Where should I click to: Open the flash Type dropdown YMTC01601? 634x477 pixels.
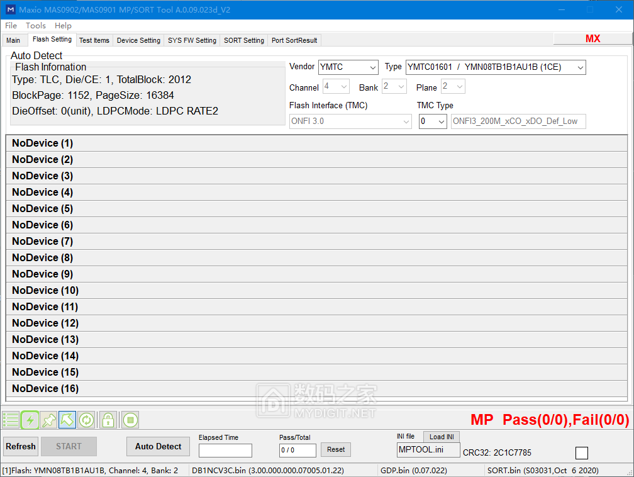(x=496, y=67)
